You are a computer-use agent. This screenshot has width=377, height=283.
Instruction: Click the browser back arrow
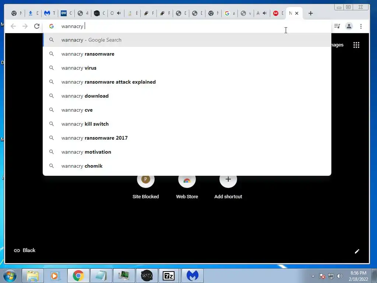click(x=13, y=26)
